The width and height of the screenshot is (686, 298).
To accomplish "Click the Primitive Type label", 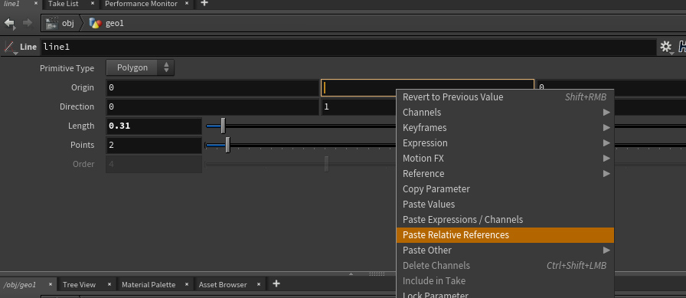I will tap(67, 68).
